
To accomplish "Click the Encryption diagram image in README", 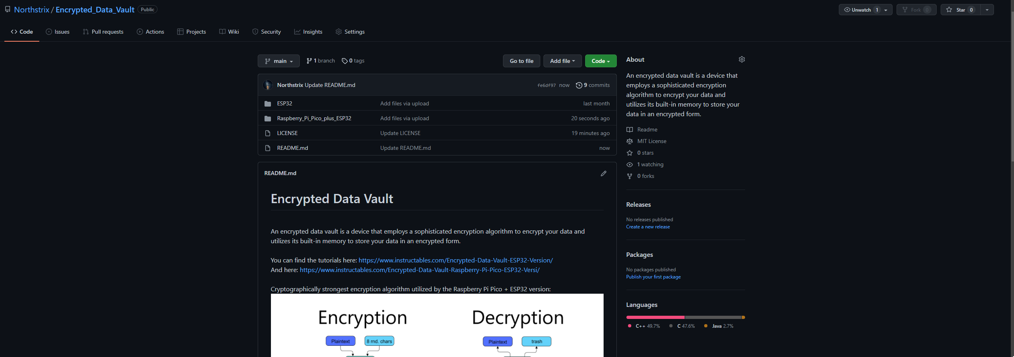I will (437, 325).
